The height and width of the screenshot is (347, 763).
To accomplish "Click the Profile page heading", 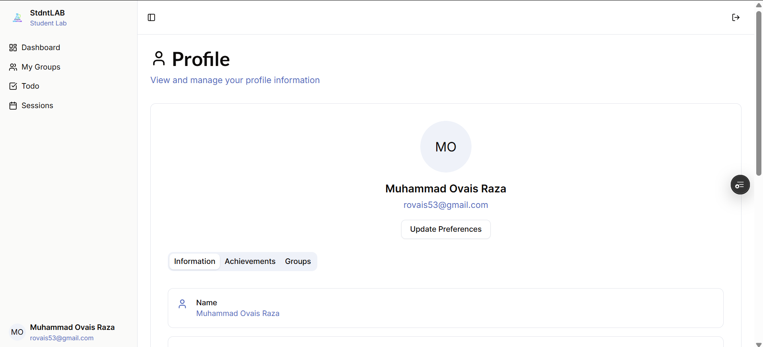I will (x=201, y=59).
